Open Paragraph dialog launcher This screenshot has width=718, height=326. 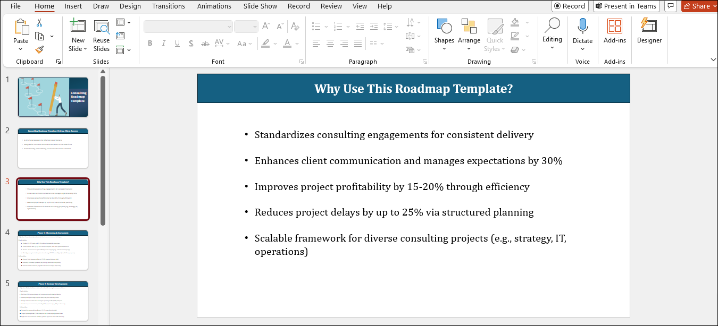point(424,62)
